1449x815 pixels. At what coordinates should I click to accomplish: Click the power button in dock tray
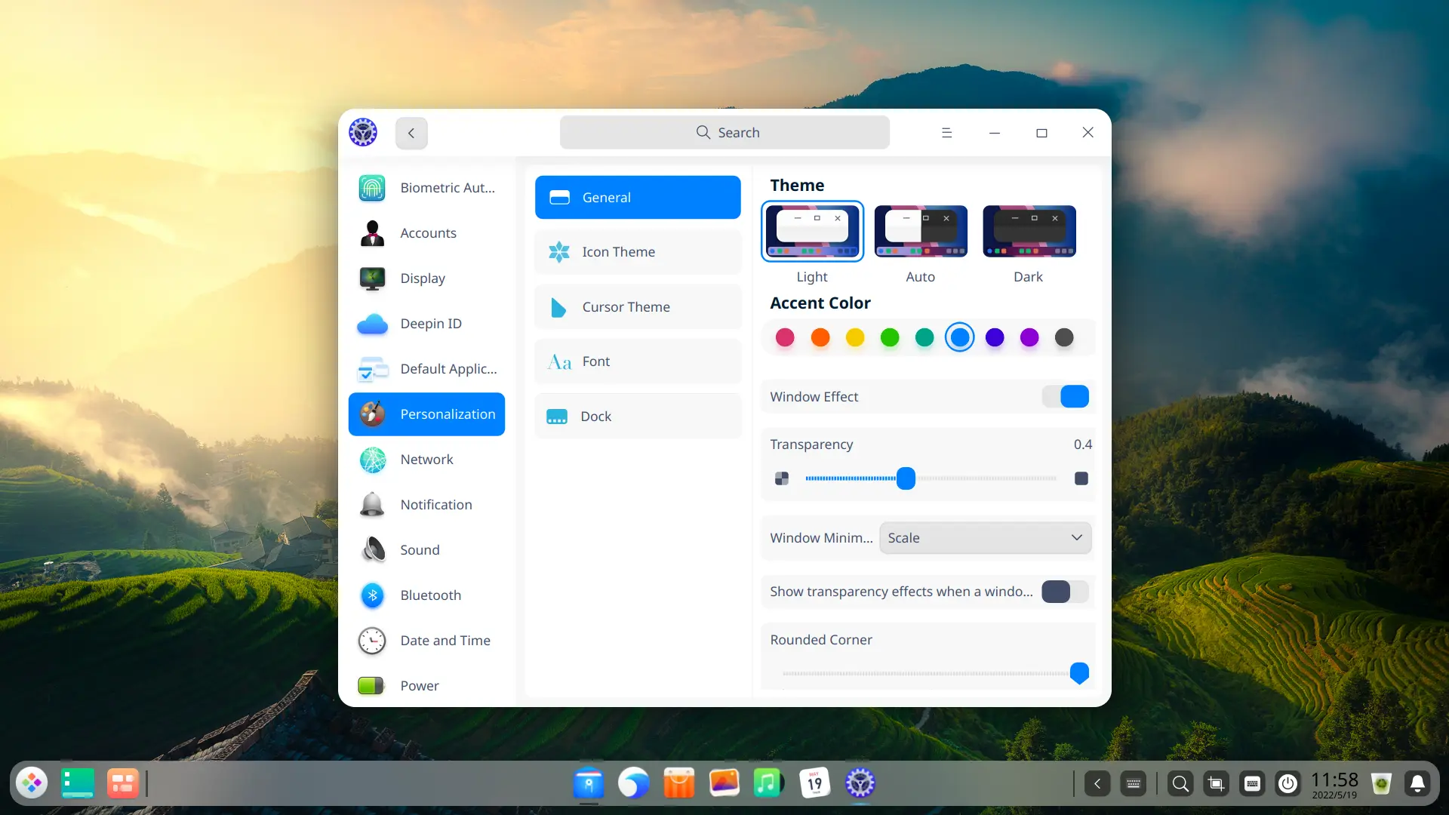1287,784
